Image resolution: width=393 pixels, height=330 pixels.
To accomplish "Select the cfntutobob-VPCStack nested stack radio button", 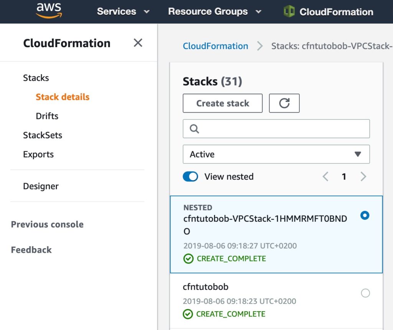I will pyautogui.click(x=365, y=215).
